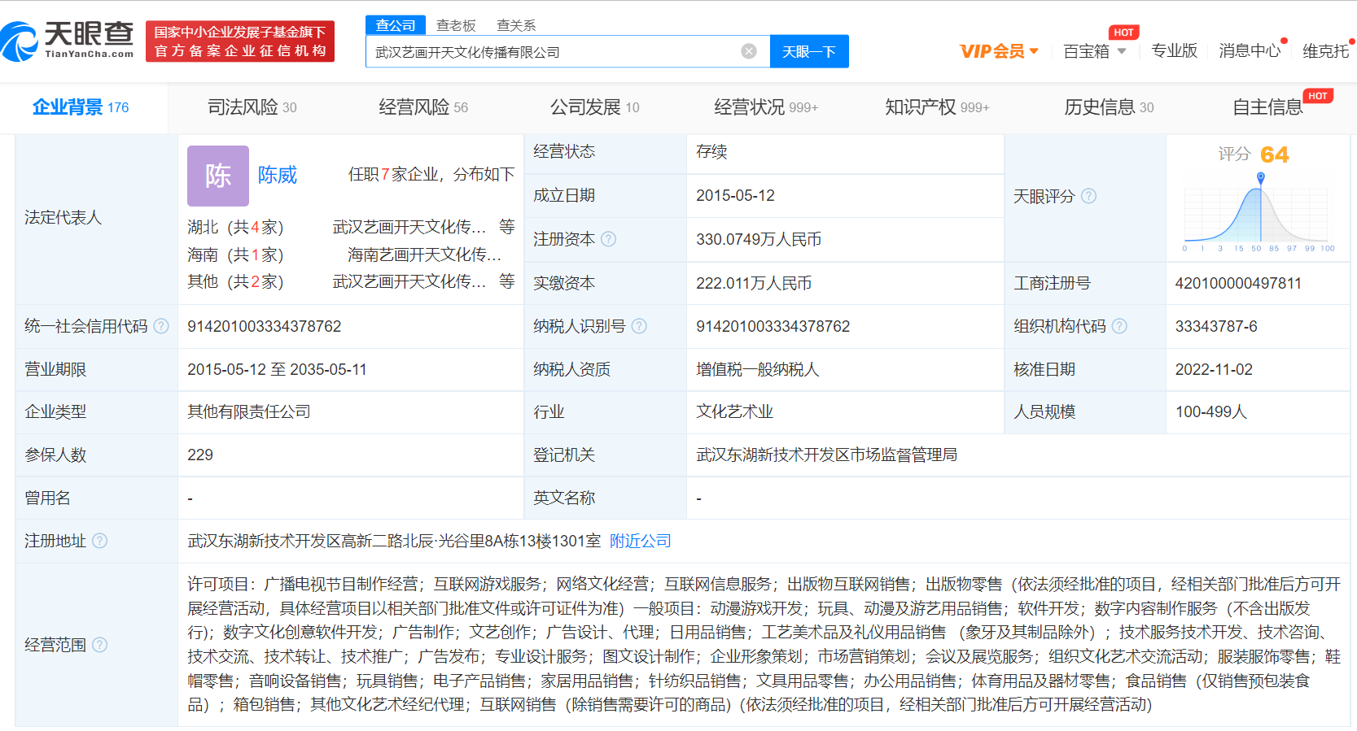
Task: Click the score value 64
Action: point(1275,154)
